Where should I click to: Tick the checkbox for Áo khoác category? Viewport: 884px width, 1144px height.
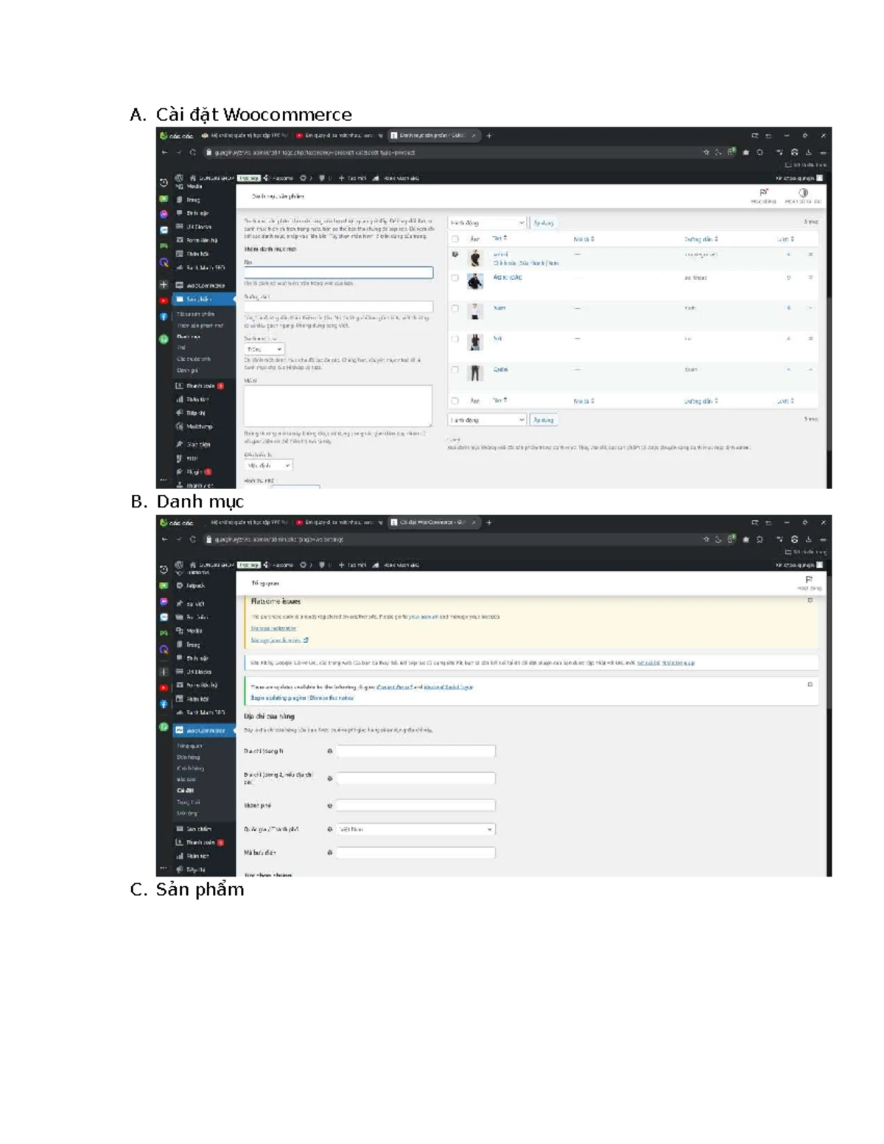[455, 278]
